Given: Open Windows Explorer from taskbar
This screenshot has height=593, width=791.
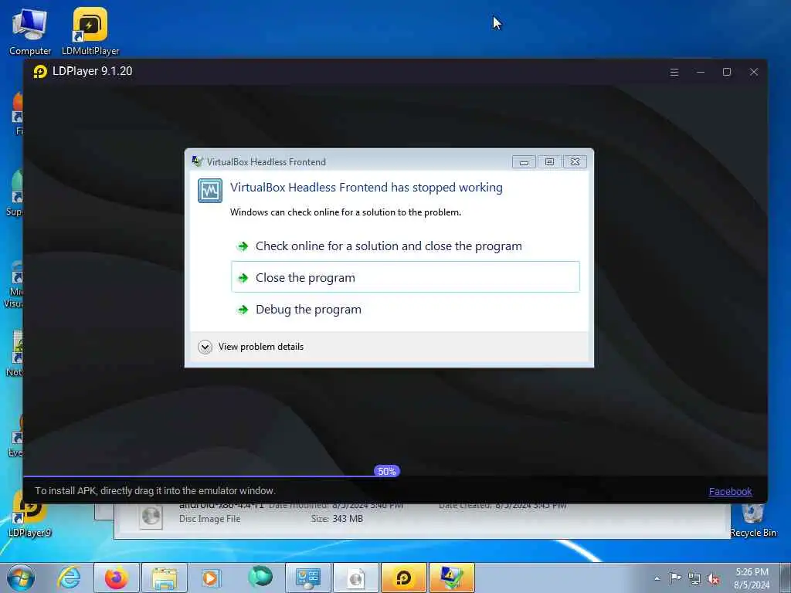Looking at the screenshot, I should coord(165,578).
